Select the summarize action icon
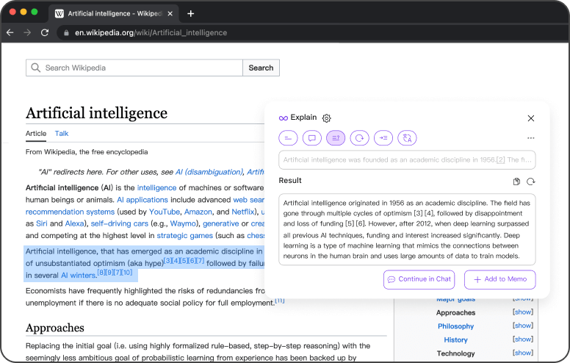This screenshot has height=363, width=570. [289, 137]
